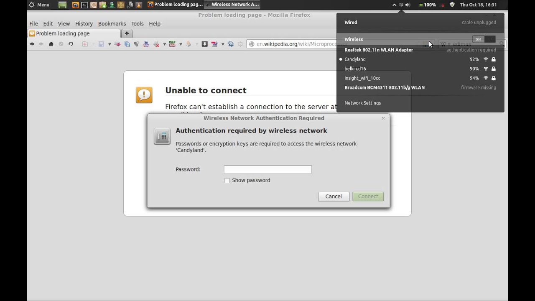This screenshot has width=535, height=301.
Task: Click the red arrow toolbar icon
Action: pyautogui.click(x=117, y=44)
